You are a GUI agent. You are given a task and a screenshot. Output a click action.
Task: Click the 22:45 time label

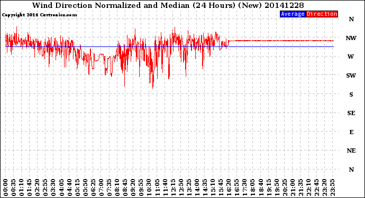point(317,187)
